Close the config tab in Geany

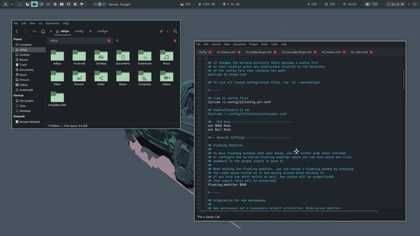(210, 52)
